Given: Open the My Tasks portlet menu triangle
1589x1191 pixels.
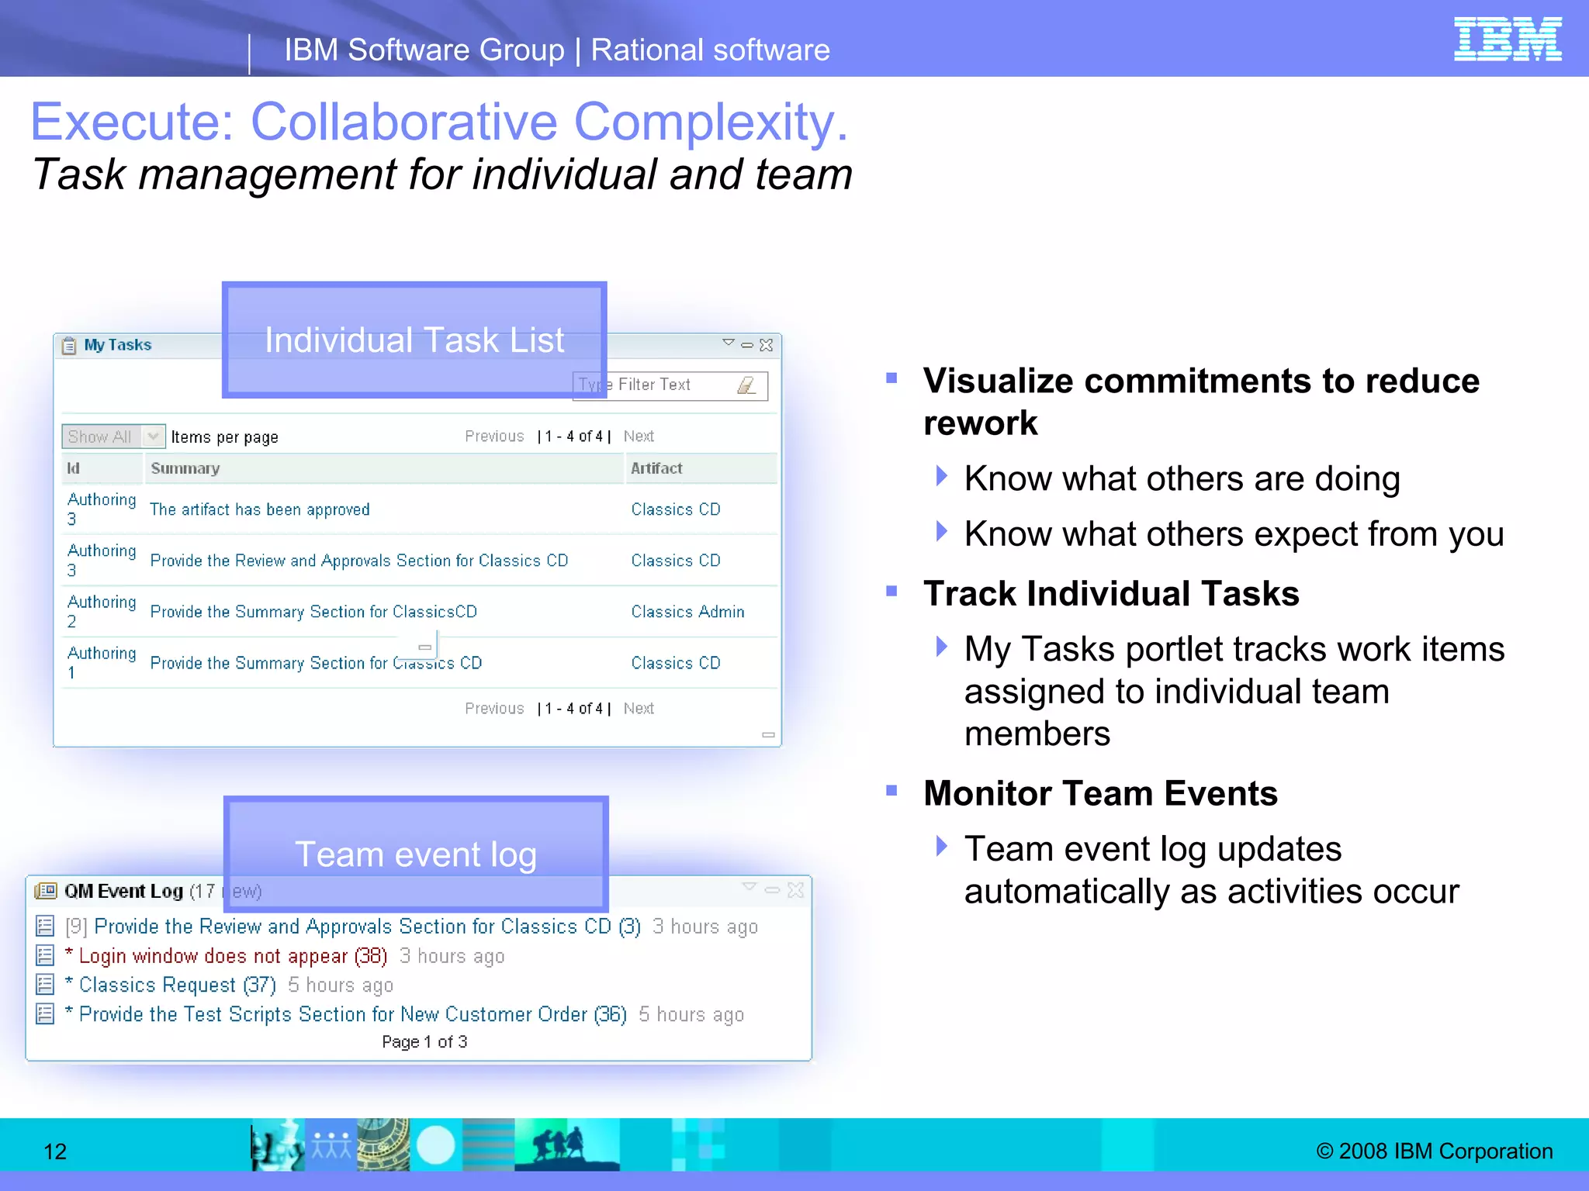Looking at the screenshot, I should [728, 343].
